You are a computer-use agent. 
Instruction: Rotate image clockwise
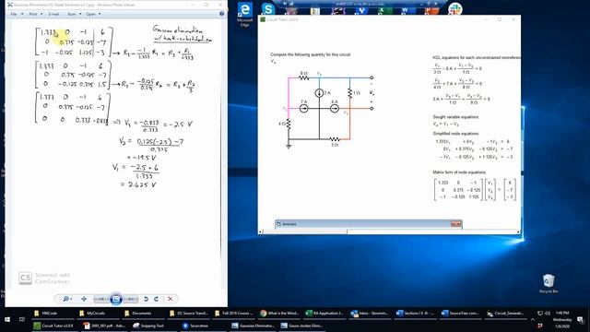pyautogui.click(x=156, y=299)
